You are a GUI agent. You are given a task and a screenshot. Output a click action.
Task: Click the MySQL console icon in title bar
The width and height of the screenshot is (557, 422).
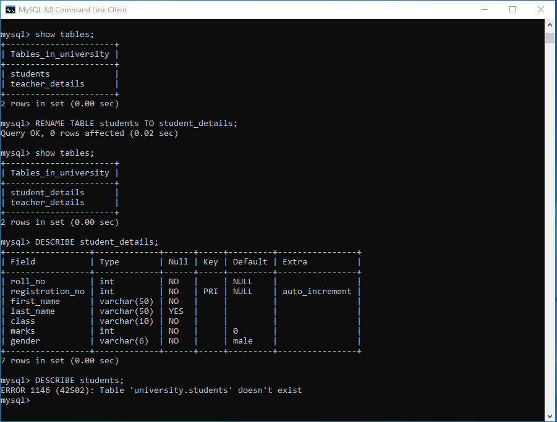[10, 9]
